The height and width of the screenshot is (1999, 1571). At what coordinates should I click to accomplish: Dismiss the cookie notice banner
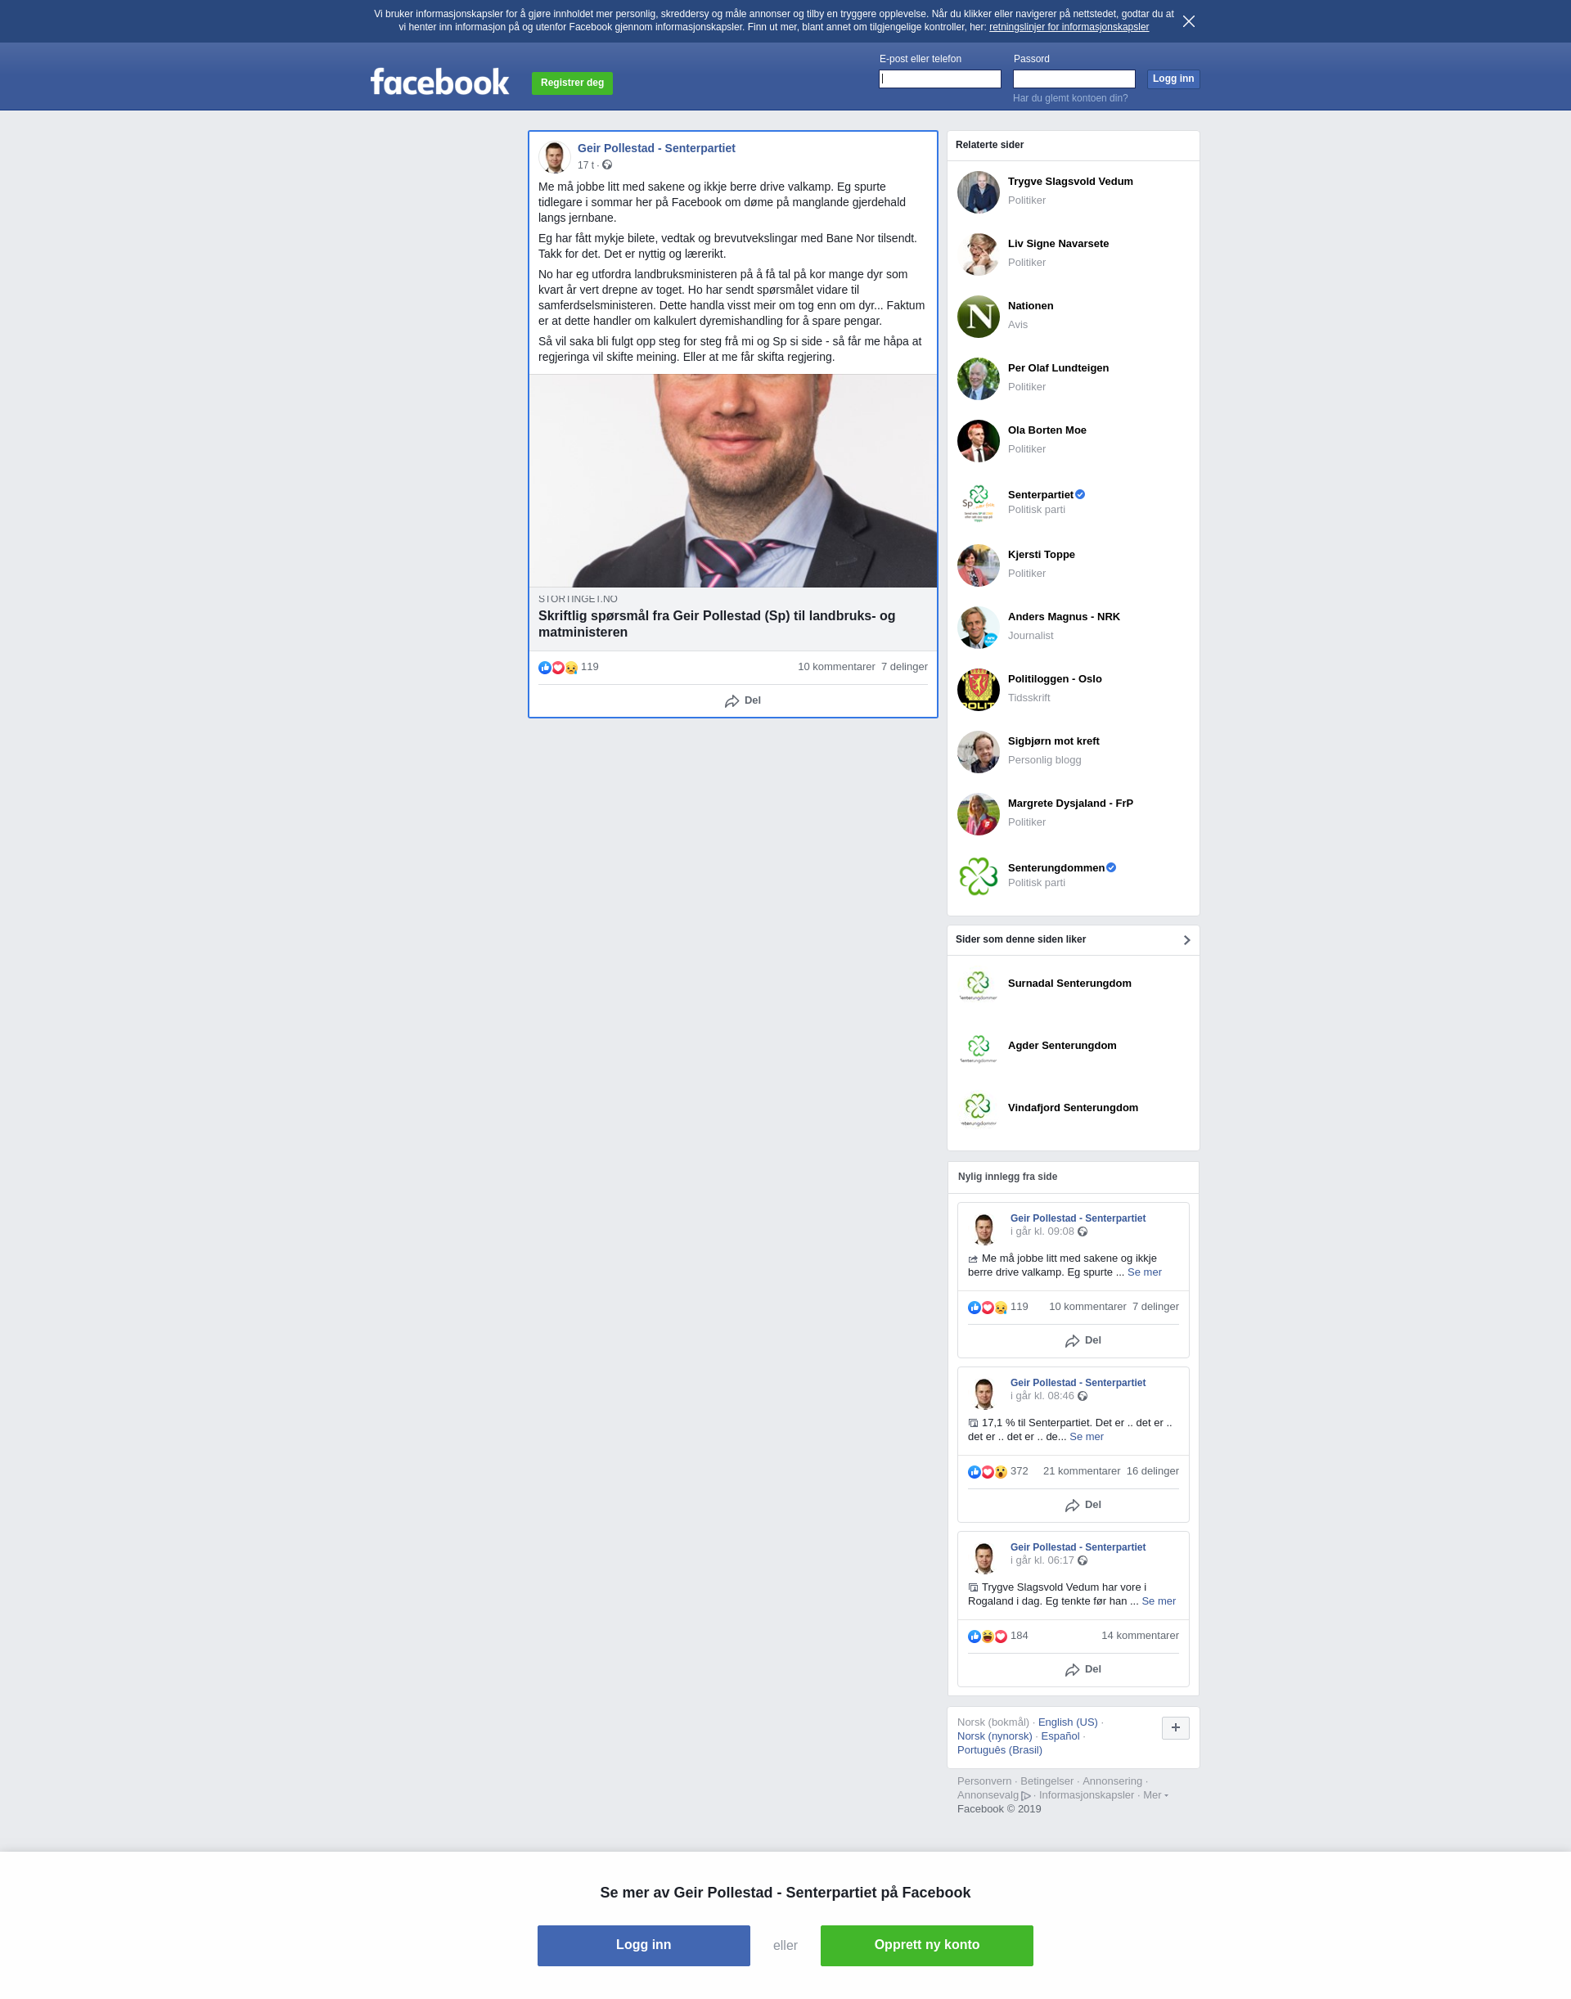click(1188, 21)
